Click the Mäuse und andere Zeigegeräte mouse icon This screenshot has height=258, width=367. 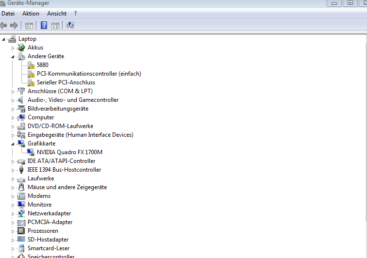click(x=21, y=187)
